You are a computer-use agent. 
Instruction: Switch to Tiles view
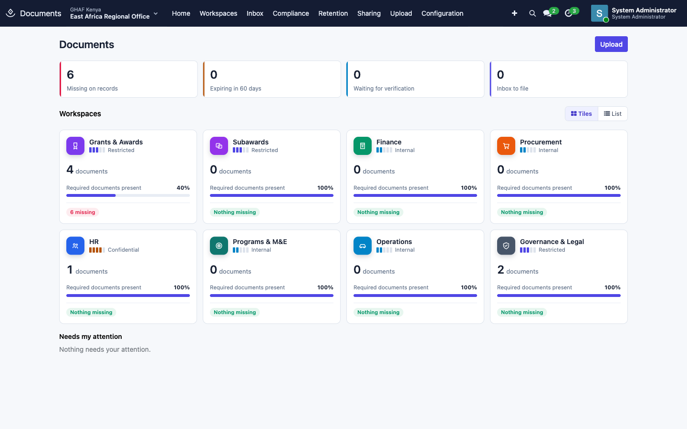click(x=582, y=114)
